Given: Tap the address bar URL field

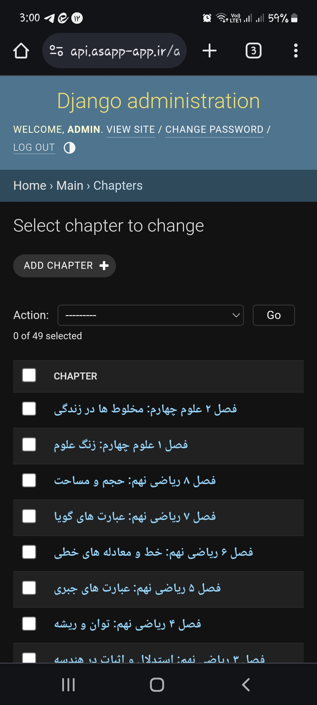Looking at the screenshot, I should tap(125, 51).
